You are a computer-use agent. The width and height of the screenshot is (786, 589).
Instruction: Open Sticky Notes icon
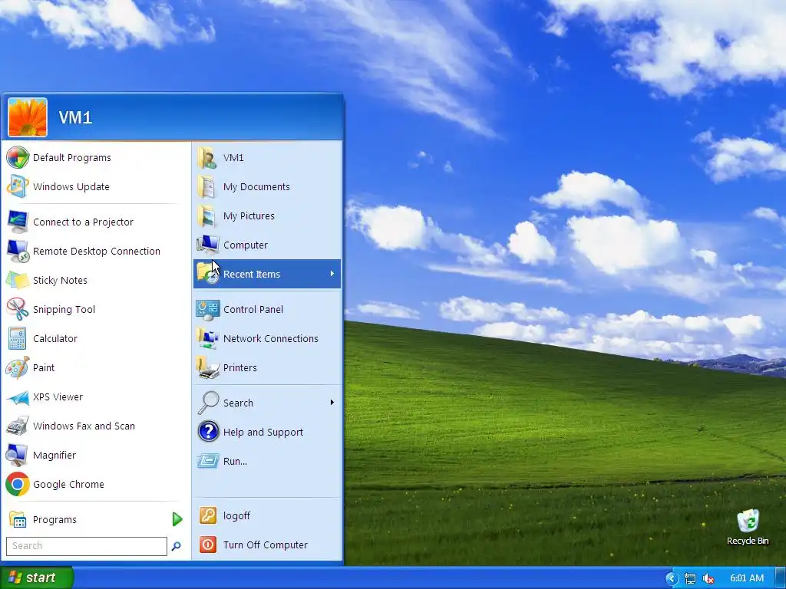coord(18,280)
